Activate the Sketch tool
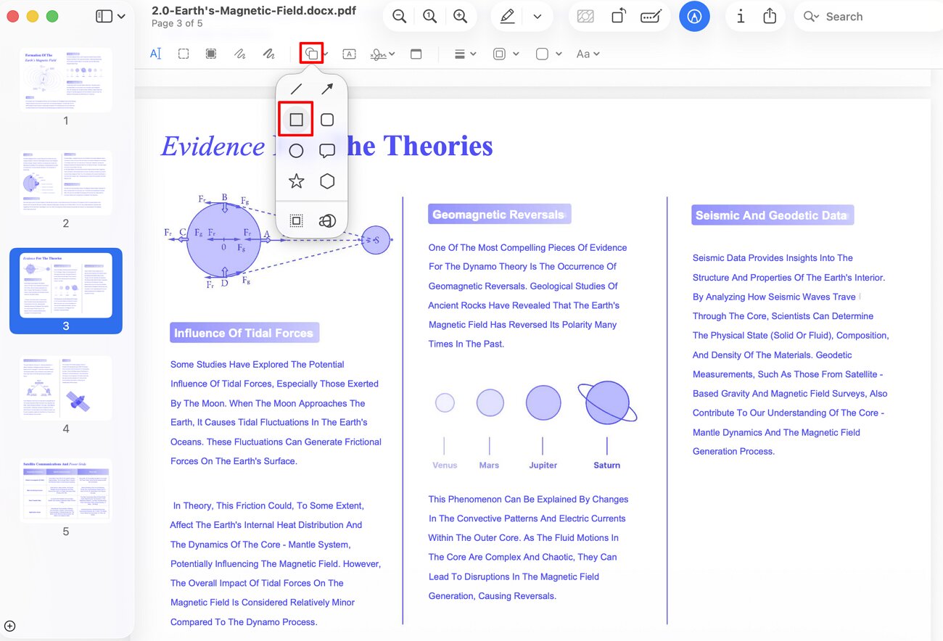The width and height of the screenshot is (943, 641). pyautogui.click(x=239, y=54)
